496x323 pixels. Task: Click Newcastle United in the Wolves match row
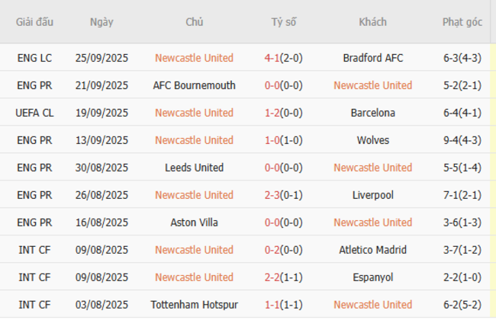point(194,140)
